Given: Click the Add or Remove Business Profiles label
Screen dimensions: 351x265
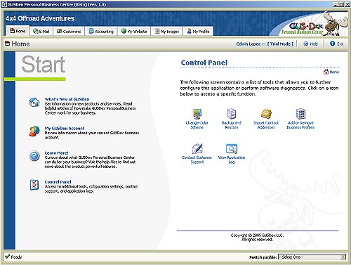Looking at the screenshot, I should pyautogui.click(x=300, y=125).
